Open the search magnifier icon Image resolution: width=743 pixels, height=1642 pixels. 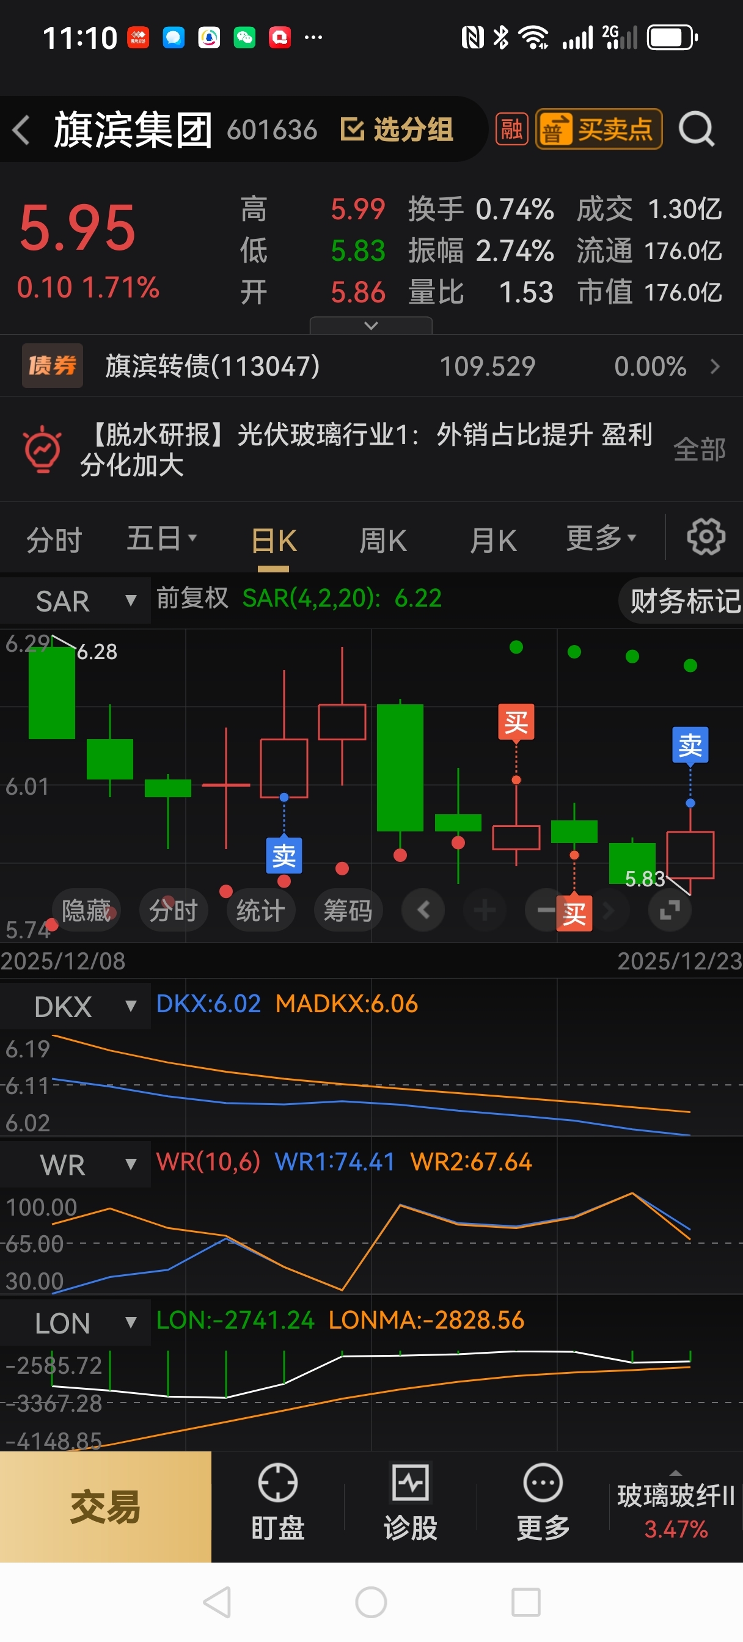click(x=696, y=130)
